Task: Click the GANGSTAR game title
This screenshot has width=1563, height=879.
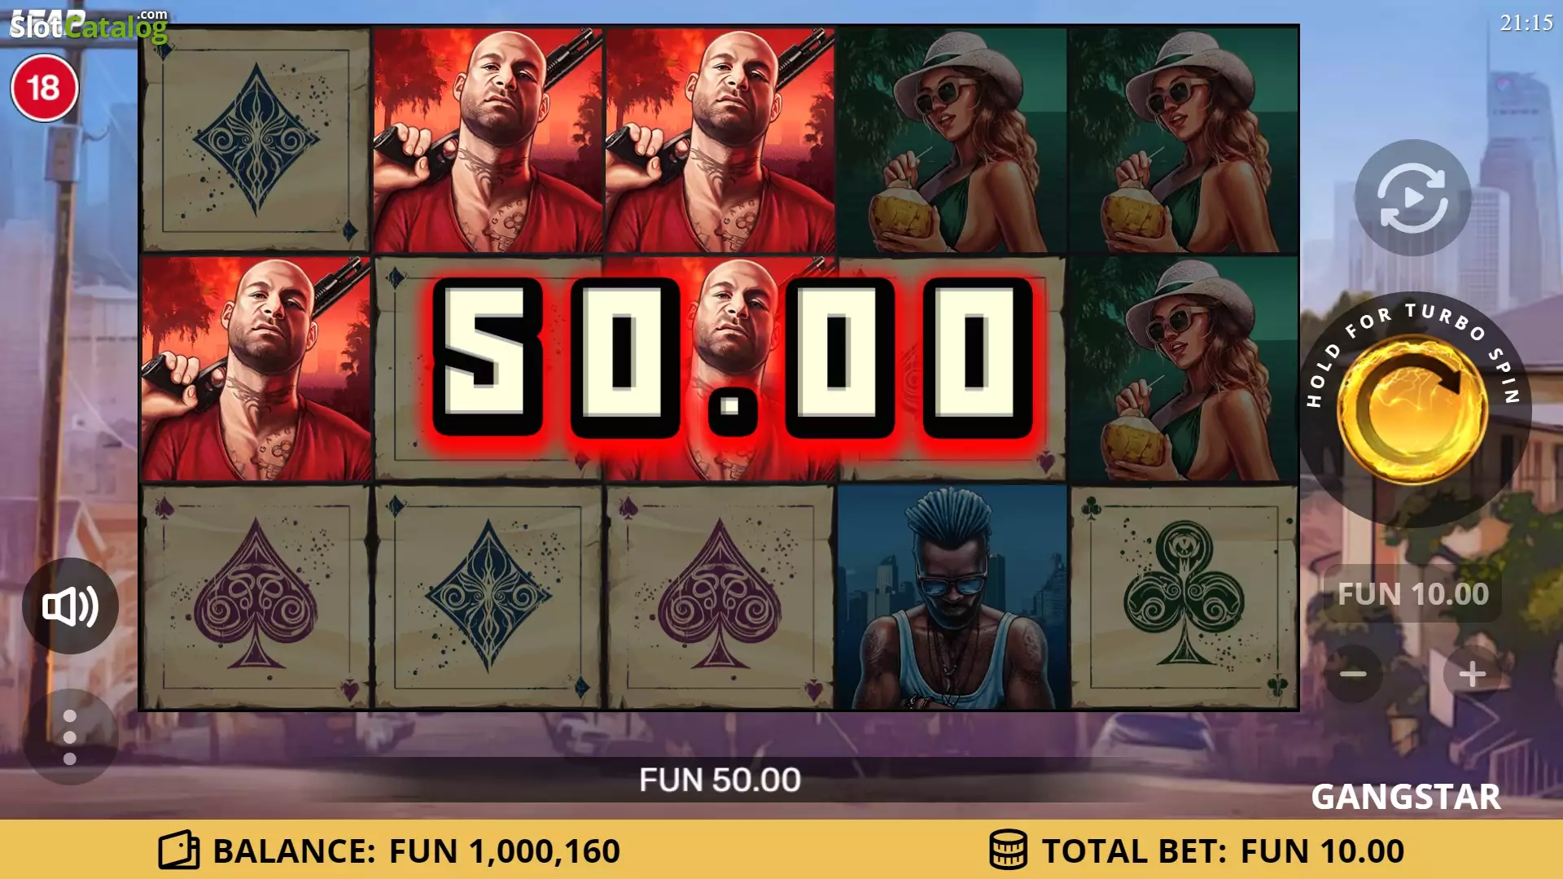Action: click(x=1406, y=797)
